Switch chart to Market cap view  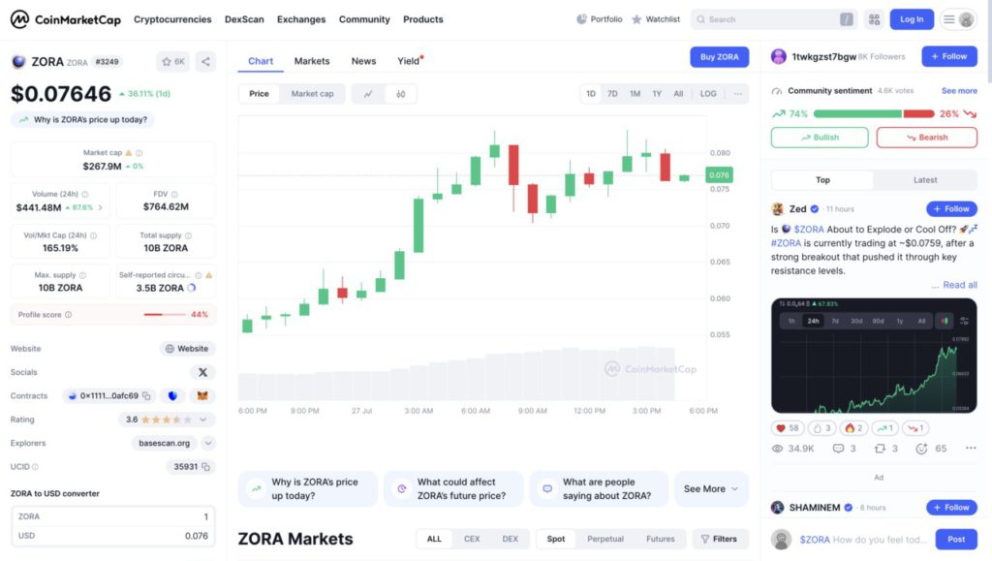312,94
